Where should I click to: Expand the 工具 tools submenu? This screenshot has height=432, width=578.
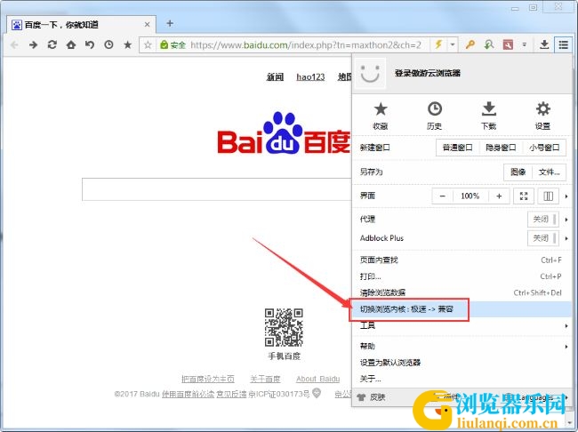(462, 325)
